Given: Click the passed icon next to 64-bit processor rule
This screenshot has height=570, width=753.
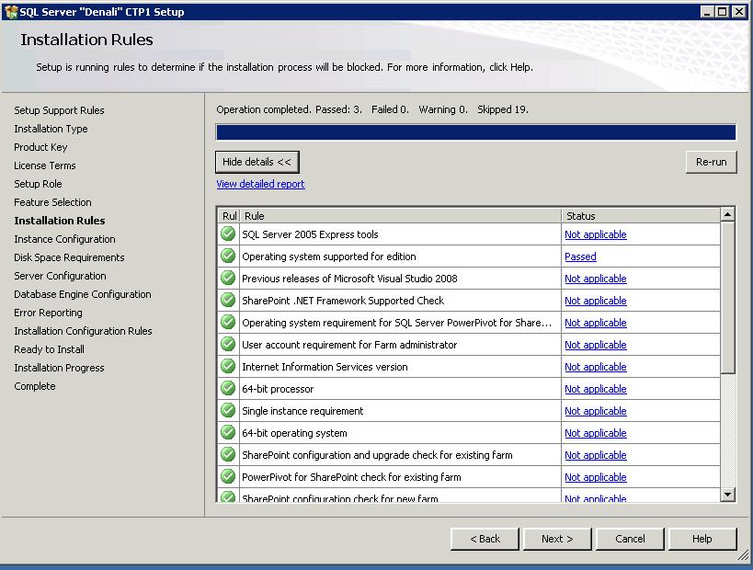Looking at the screenshot, I should (228, 389).
